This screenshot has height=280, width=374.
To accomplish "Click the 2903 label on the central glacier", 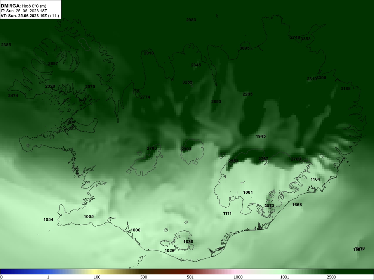I will pos(186,149).
